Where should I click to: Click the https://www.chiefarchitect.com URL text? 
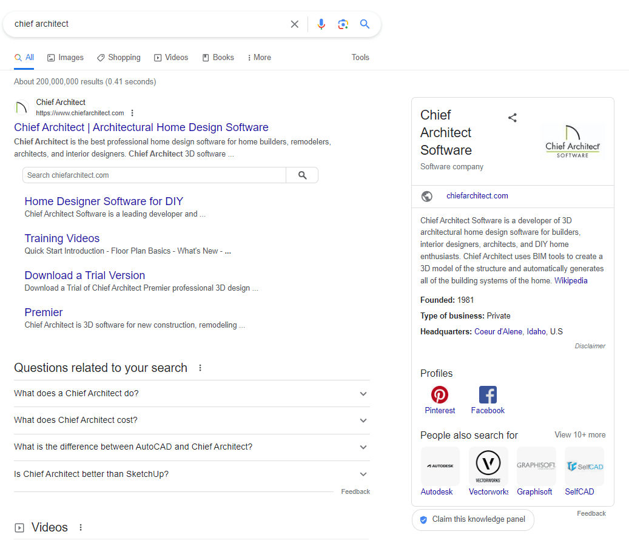(x=80, y=113)
